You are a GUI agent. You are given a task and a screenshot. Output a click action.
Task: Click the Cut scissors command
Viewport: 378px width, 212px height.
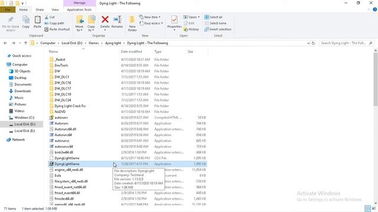tap(50, 17)
